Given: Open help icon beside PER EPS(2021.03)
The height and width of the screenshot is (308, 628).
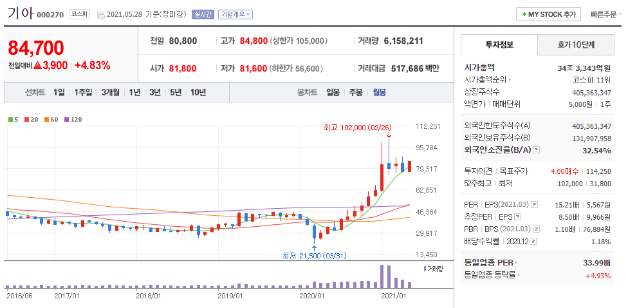Looking at the screenshot, I should (x=534, y=205).
